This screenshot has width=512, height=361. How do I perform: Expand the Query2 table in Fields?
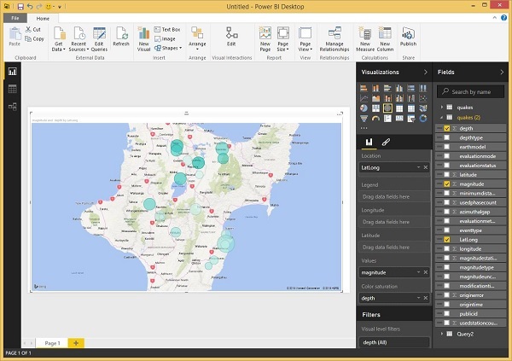pyautogui.click(x=443, y=333)
